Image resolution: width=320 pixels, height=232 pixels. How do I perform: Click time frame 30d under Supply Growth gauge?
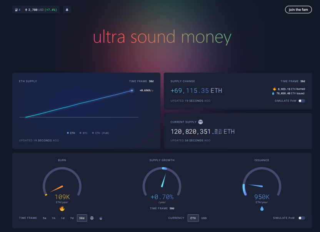172,208
